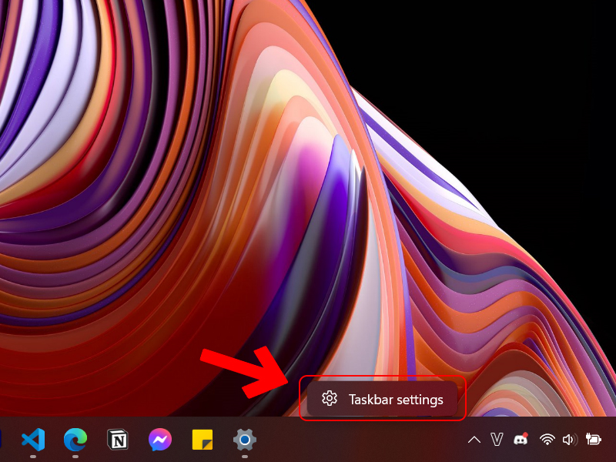This screenshot has height=462, width=616.
Task: Switch to the Settings app on taskbar
Action: tap(245, 439)
